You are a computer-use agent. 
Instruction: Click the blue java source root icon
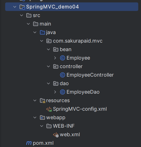[42, 32]
